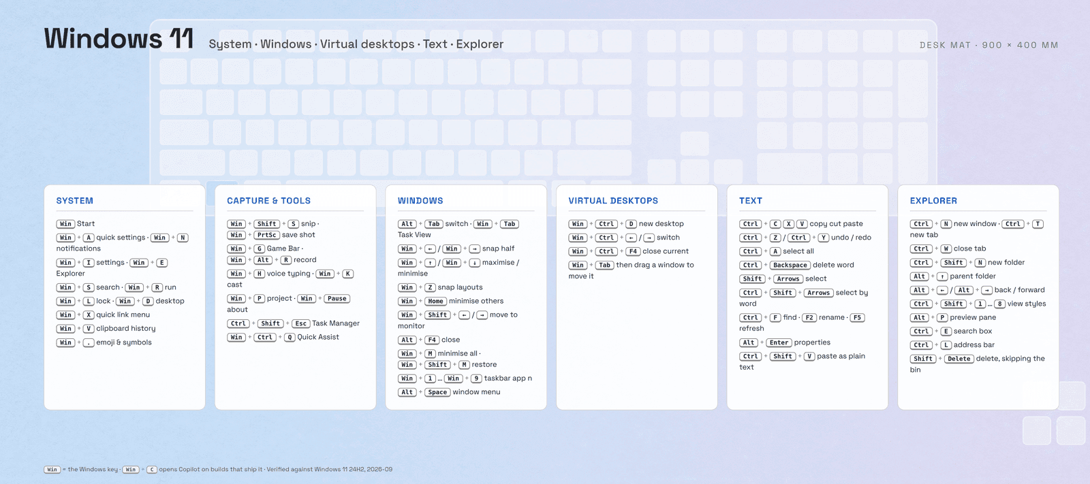Select the WINDOWS card heading
Image resolution: width=1090 pixels, height=484 pixels.
(420, 201)
